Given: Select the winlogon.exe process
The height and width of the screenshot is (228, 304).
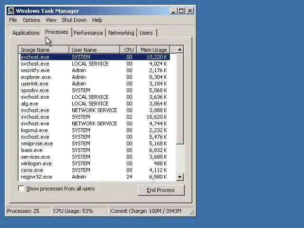Looking at the screenshot, I should point(95,163).
